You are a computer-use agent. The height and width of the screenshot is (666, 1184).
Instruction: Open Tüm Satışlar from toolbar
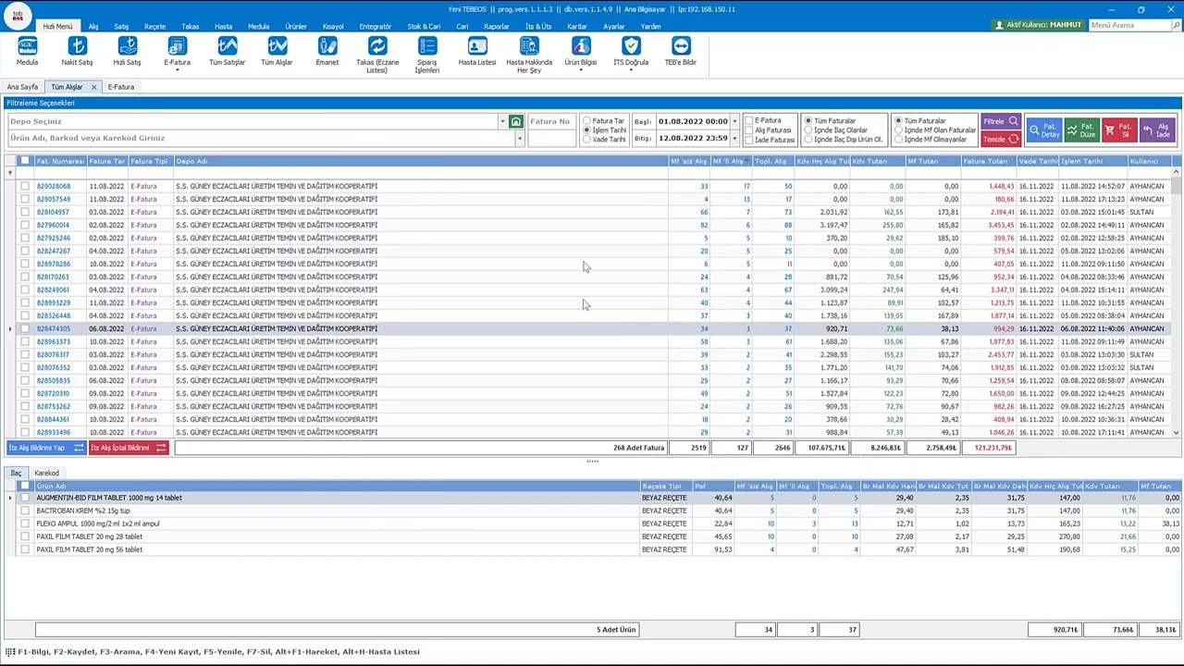pos(228,52)
